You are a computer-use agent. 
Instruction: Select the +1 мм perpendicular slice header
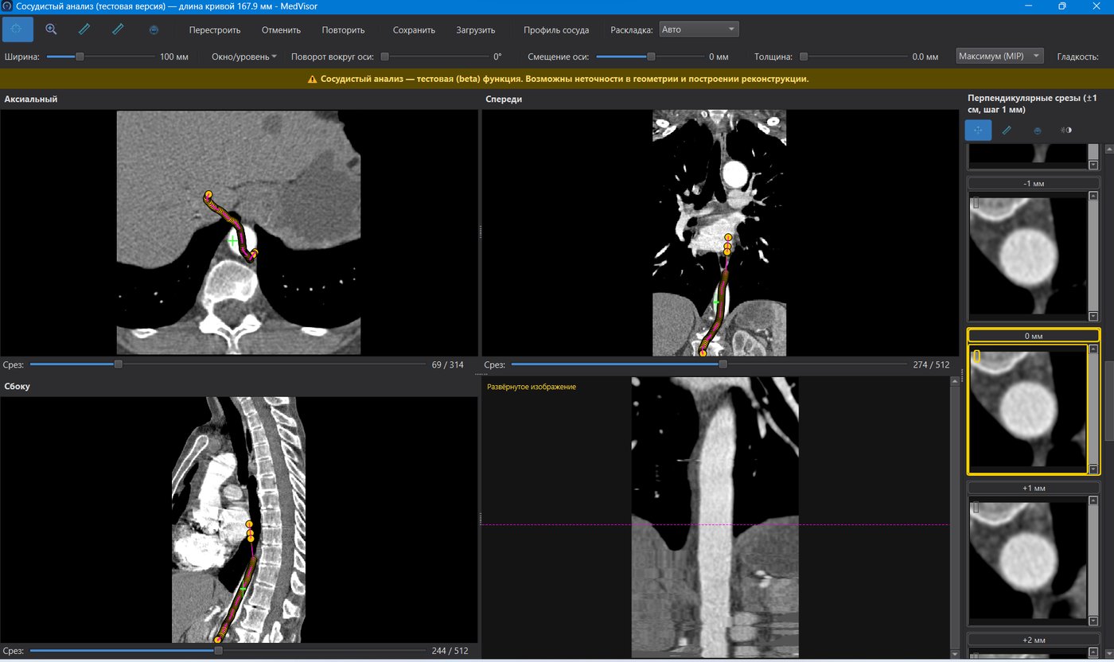point(1033,488)
